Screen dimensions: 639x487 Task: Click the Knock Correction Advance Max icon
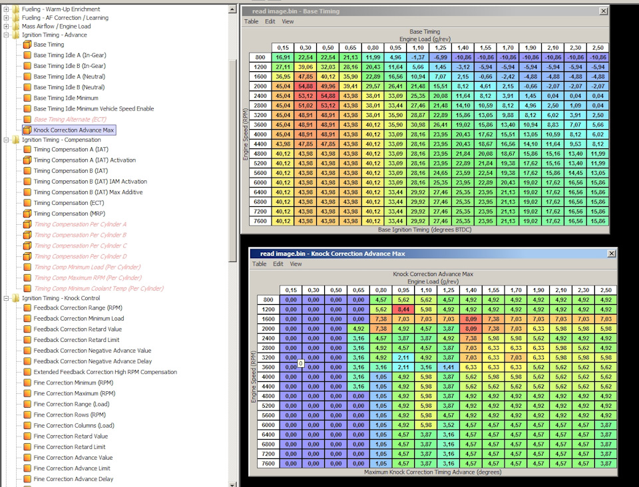(27, 130)
